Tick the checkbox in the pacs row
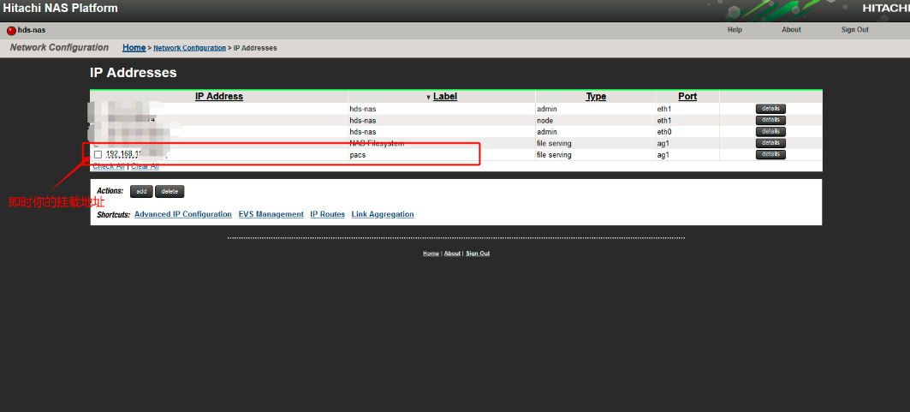 (98, 154)
